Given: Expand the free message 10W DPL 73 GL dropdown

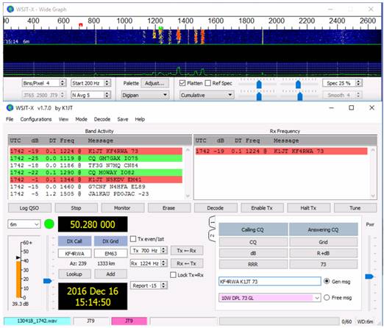Looking at the screenshot, I should coord(317,298).
